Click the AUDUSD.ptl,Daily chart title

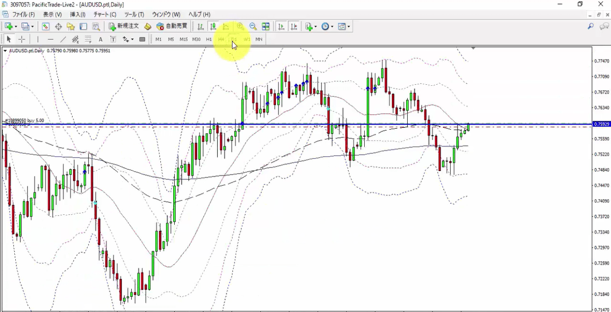tap(27, 50)
